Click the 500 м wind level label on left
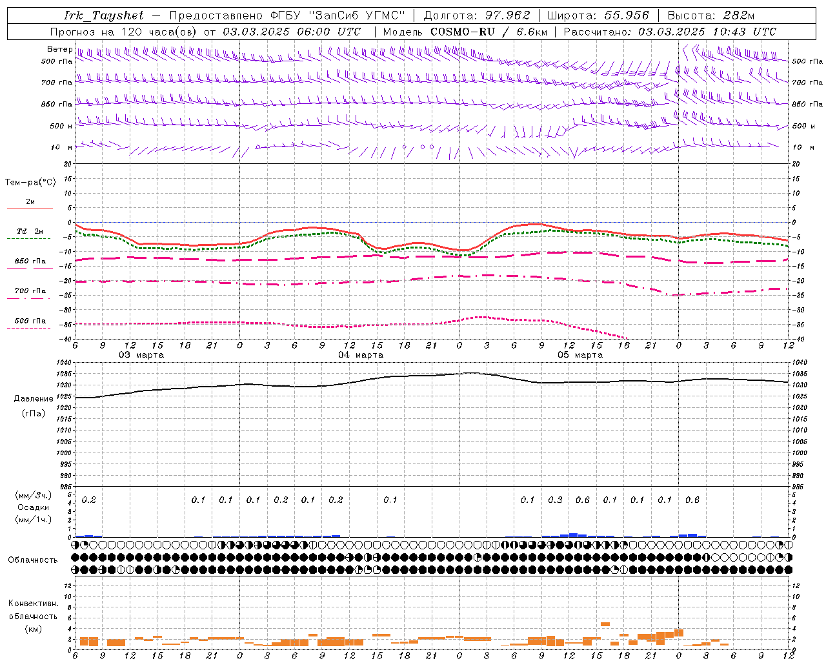This screenshot has width=826, height=661. coord(61,126)
